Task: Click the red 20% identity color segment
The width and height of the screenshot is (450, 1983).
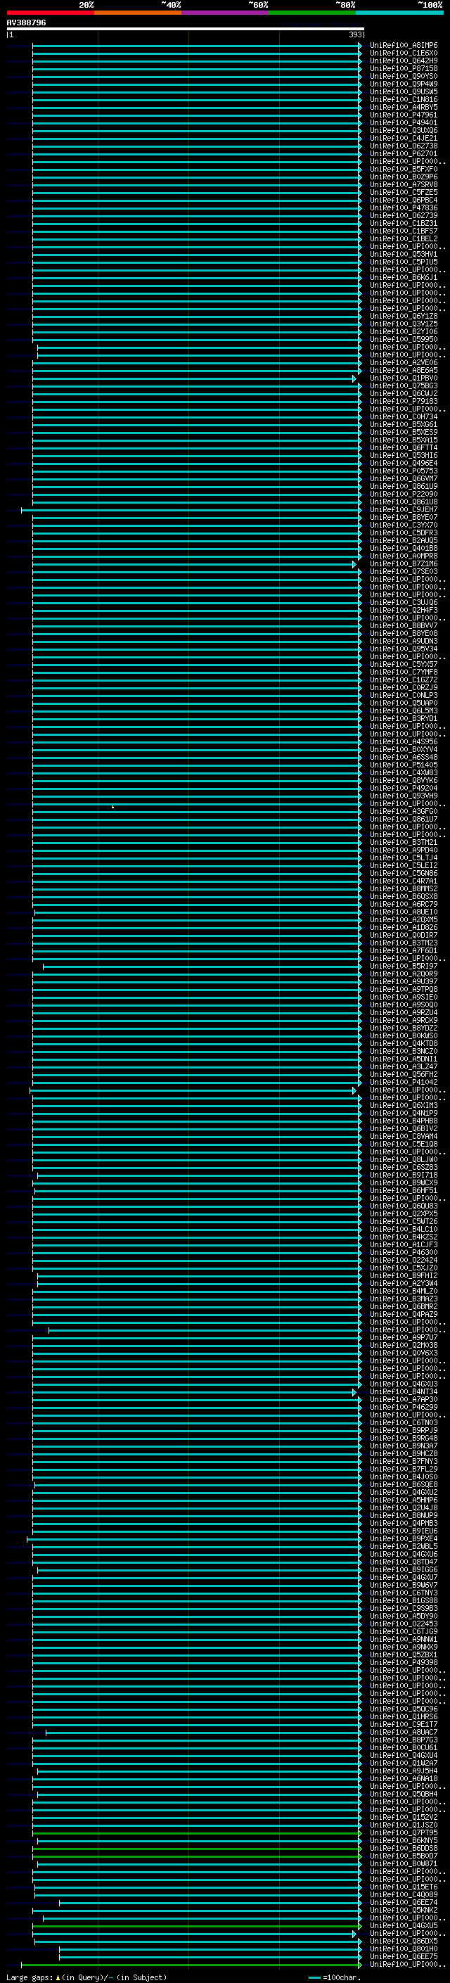Action: [x=50, y=13]
